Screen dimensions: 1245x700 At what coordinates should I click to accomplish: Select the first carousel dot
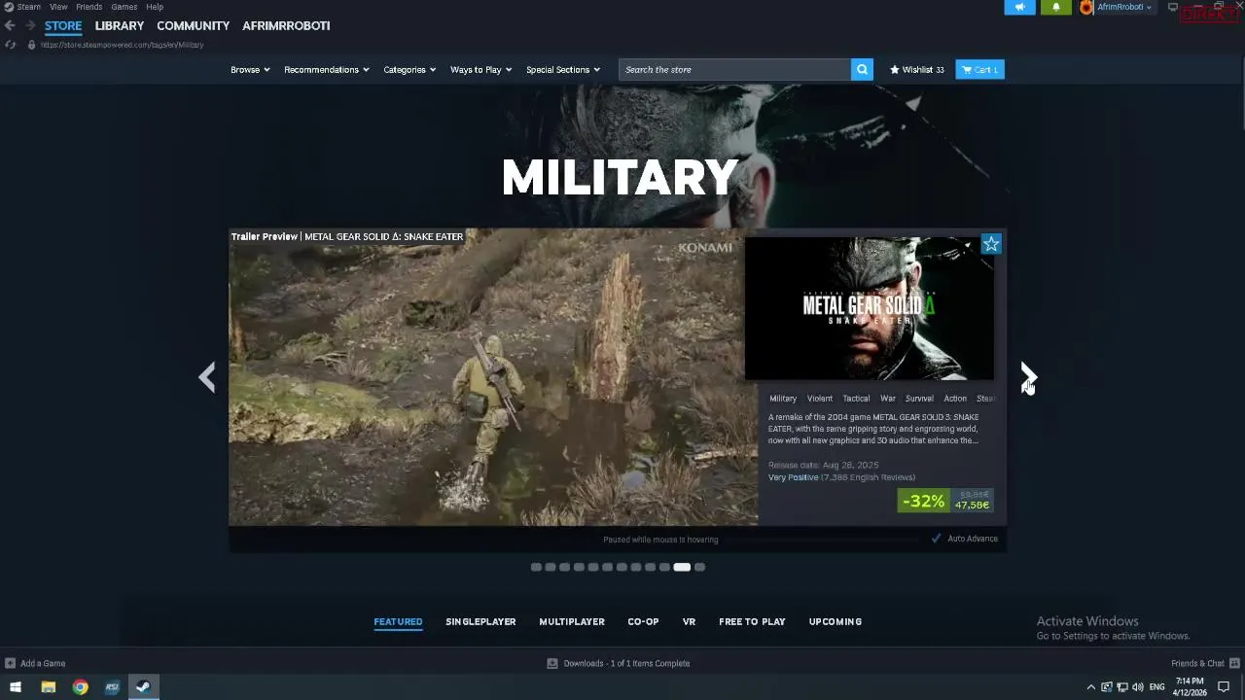click(536, 567)
